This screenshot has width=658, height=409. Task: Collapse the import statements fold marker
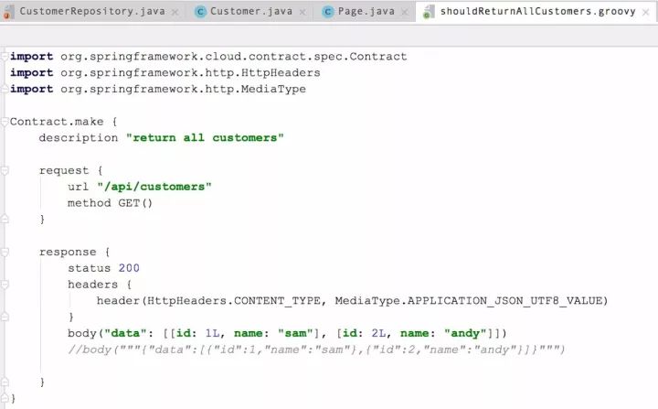coord(5,57)
